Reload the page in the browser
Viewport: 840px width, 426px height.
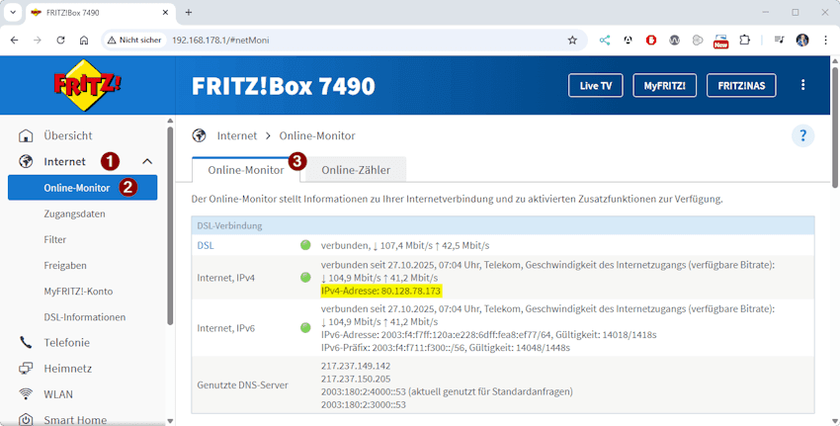coord(61,41)
